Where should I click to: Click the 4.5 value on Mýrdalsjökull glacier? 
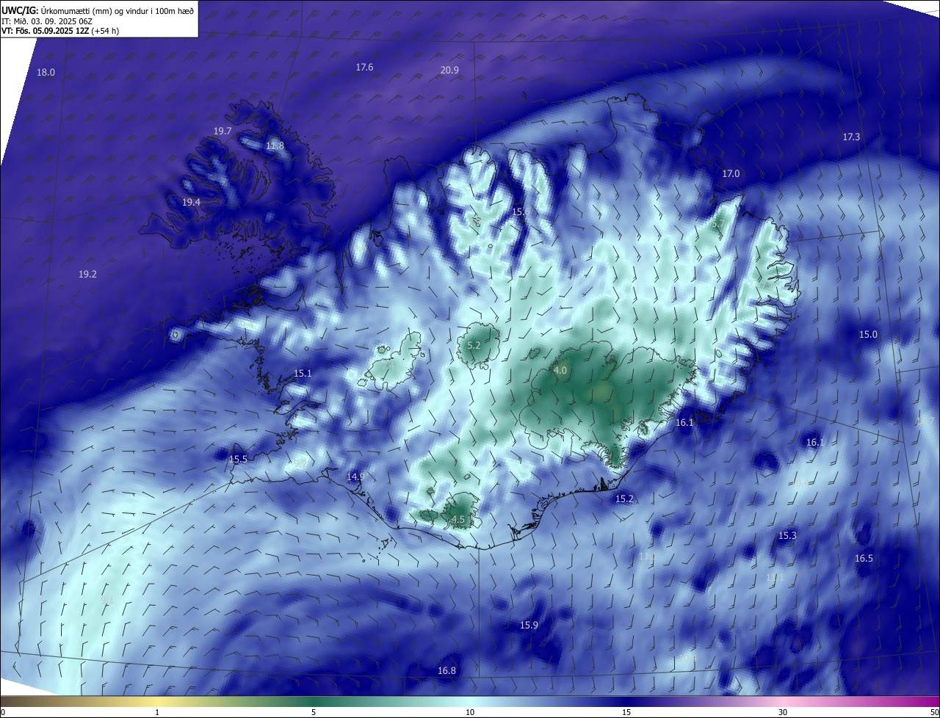tap(458, 519)
